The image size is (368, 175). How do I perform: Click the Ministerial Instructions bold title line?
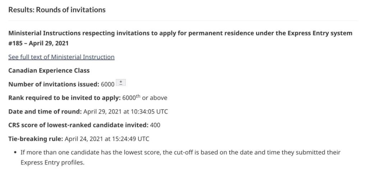(180, 33)
